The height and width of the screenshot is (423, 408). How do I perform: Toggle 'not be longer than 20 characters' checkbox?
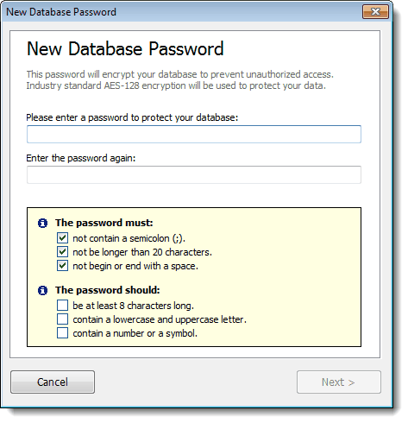point(62,252)
